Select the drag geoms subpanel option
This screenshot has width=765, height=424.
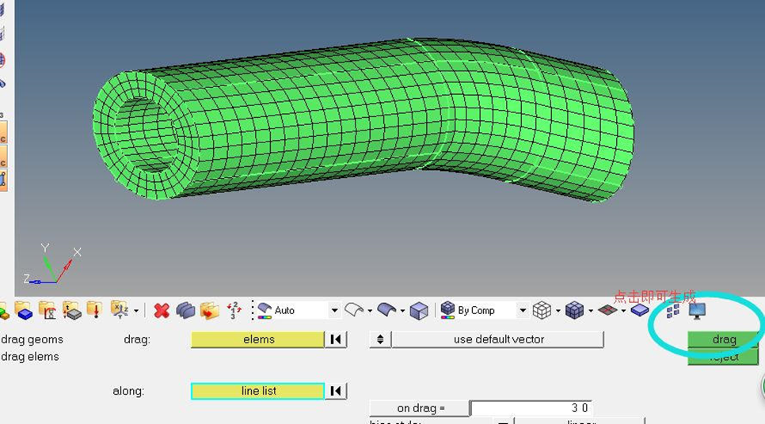[x=32, y=339]
